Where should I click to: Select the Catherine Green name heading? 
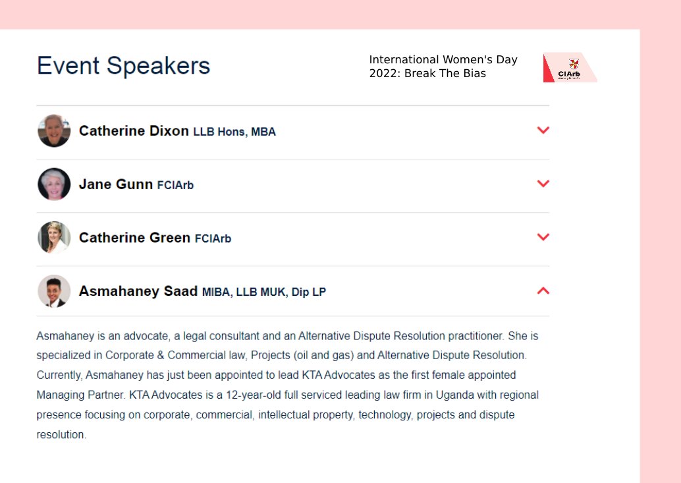[x=134, y=238]
